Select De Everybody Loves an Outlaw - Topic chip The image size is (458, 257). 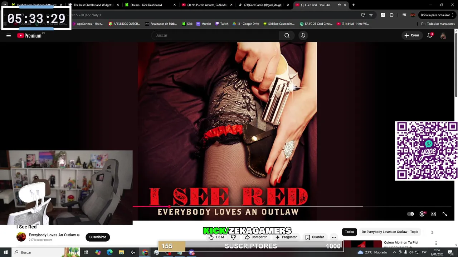coord(390,232)
